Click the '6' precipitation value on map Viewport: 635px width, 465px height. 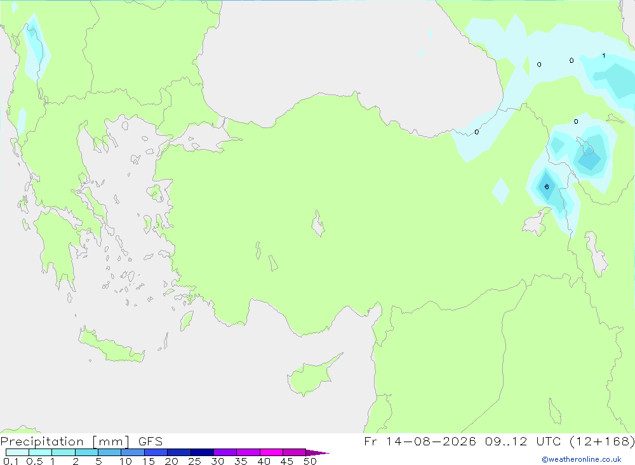547,187
